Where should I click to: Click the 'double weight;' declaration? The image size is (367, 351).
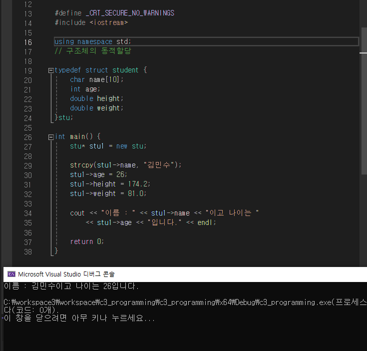(96, 108)
